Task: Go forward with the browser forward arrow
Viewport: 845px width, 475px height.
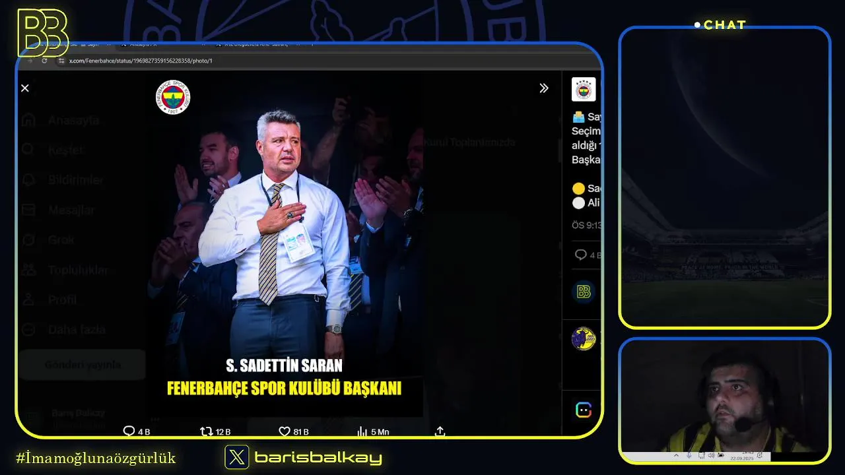Action: (x=31, y=60)
